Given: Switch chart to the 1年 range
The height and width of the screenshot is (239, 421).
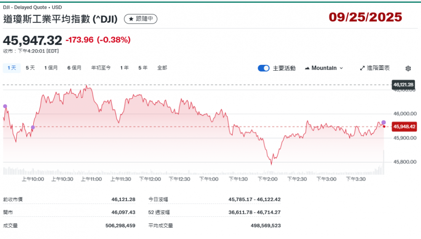Looking at the screenshot, I should (x=124, y=68).
